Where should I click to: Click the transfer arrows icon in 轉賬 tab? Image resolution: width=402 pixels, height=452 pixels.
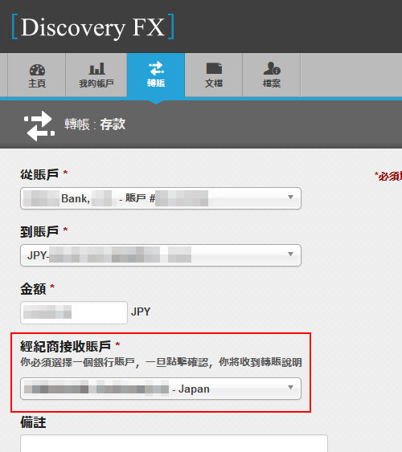[x=156, y=68]
